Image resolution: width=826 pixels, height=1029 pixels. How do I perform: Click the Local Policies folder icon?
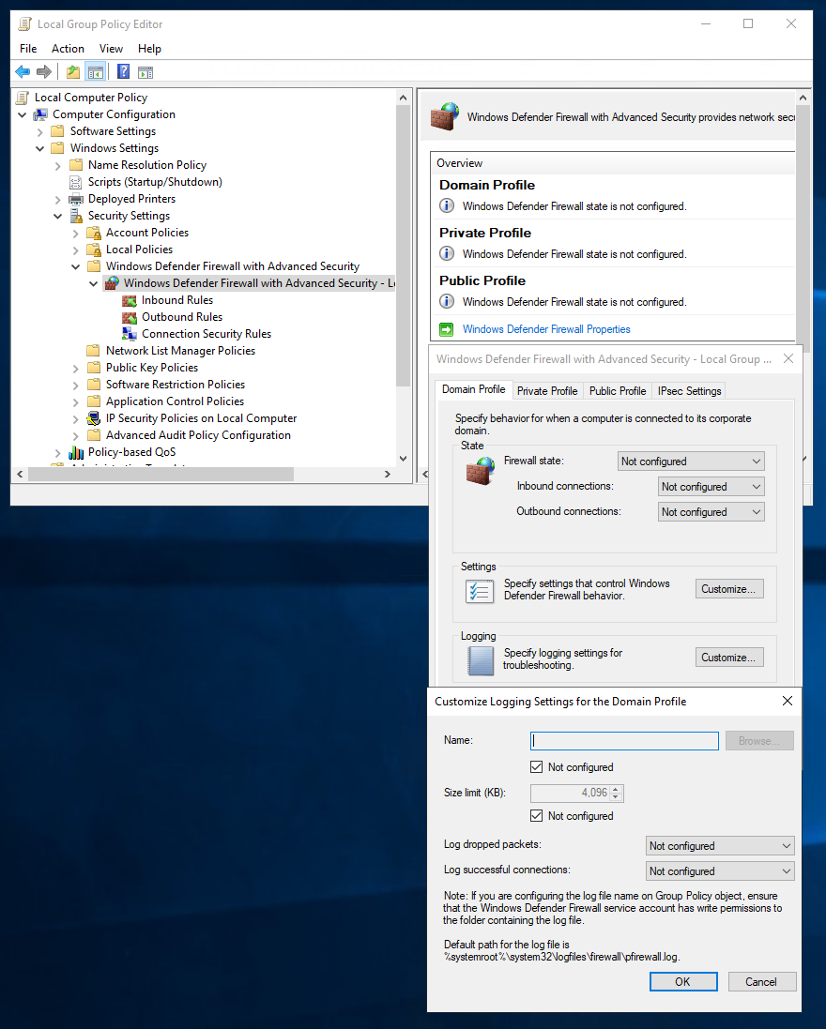[94, 250]
